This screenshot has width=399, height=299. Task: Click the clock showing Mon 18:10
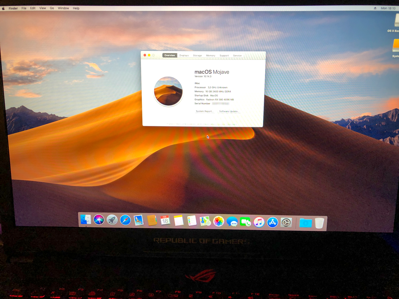click(388, 8)
